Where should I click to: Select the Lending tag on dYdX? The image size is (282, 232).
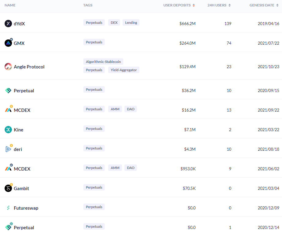click(x=131, y=23)
